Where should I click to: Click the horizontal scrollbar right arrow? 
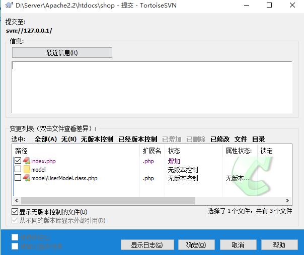287,200
